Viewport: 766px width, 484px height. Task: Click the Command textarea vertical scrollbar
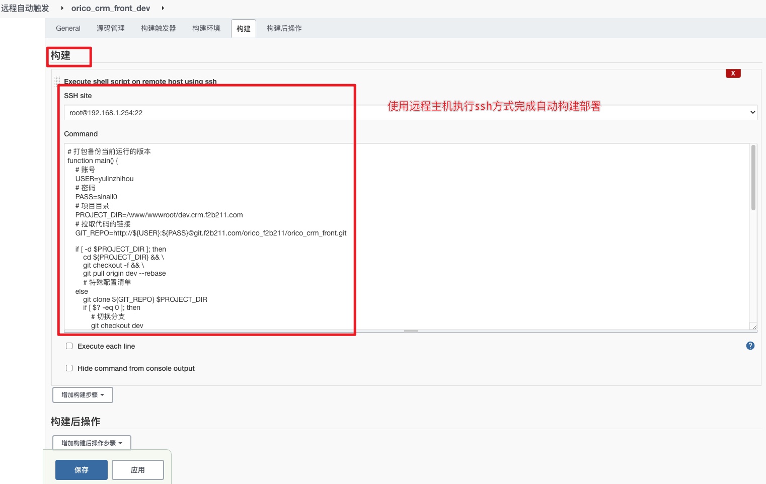[x=753, y=177]
